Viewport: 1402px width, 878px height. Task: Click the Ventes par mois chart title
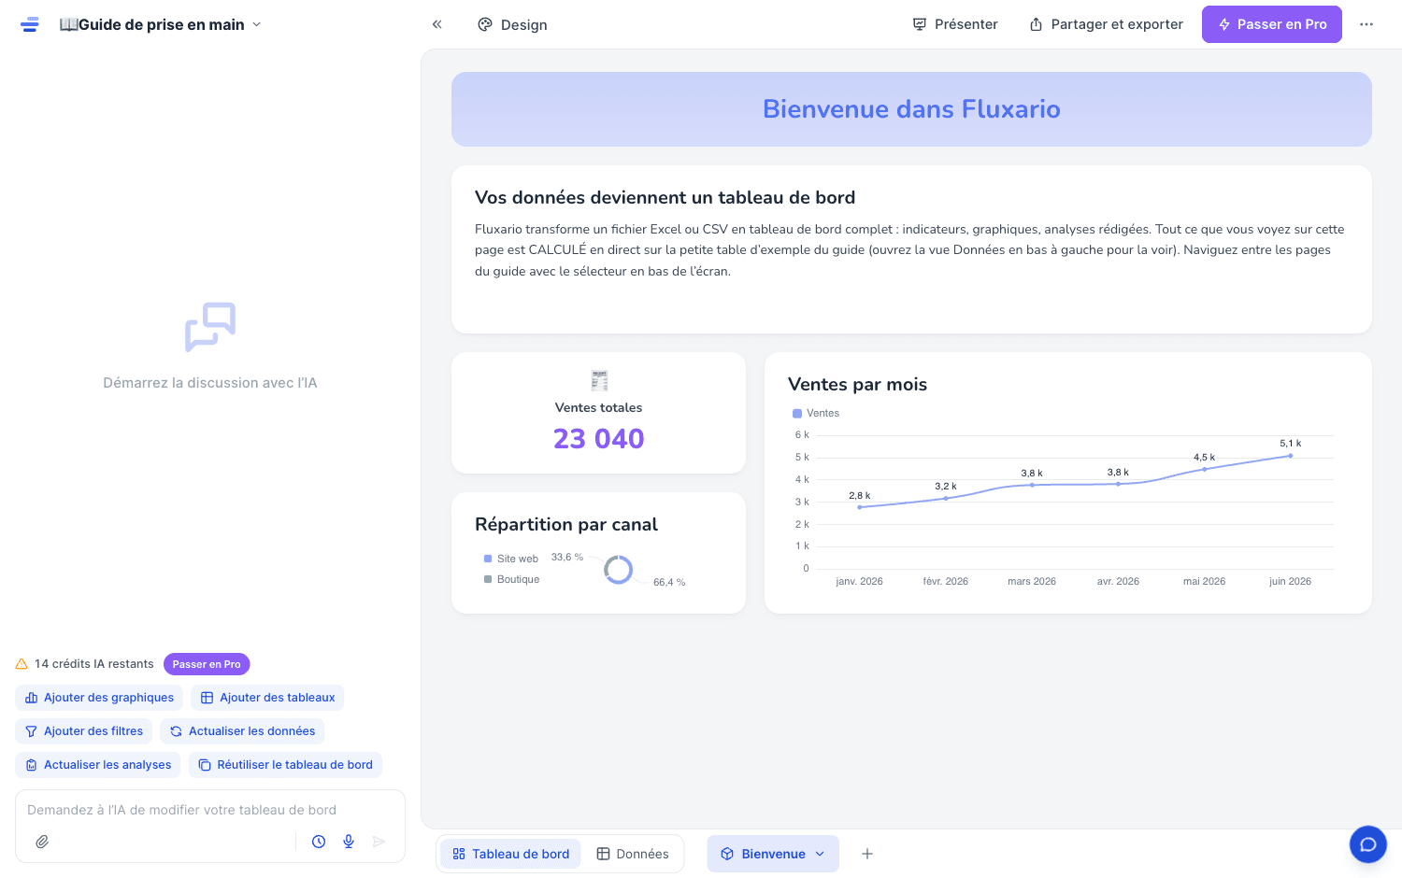click(x=857, y=384)
